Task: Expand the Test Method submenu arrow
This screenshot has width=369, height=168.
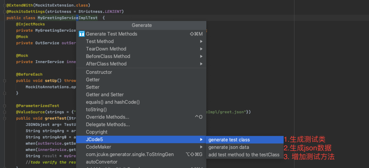Action: tap(201, 41)
